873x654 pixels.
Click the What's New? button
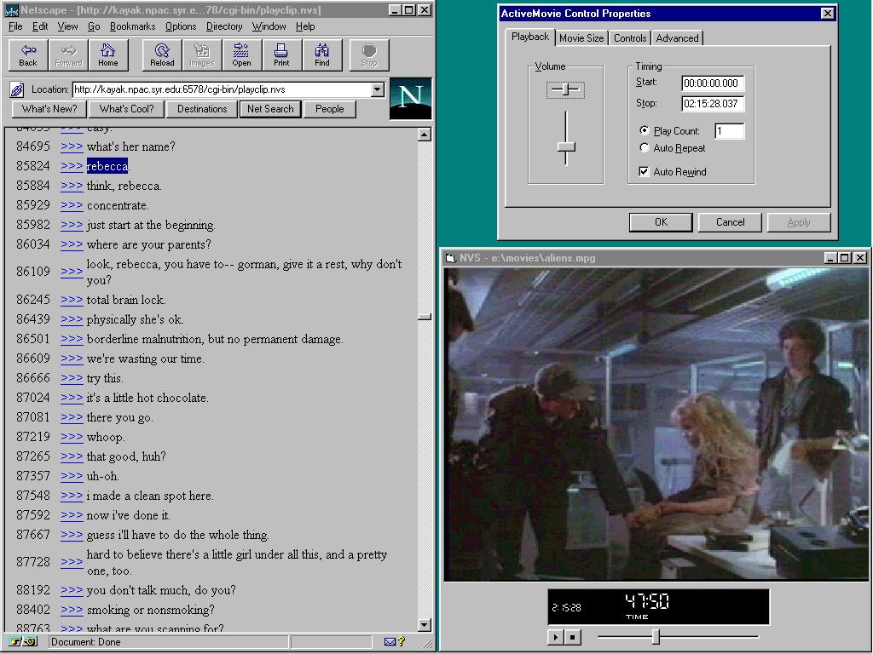point(49,109)
